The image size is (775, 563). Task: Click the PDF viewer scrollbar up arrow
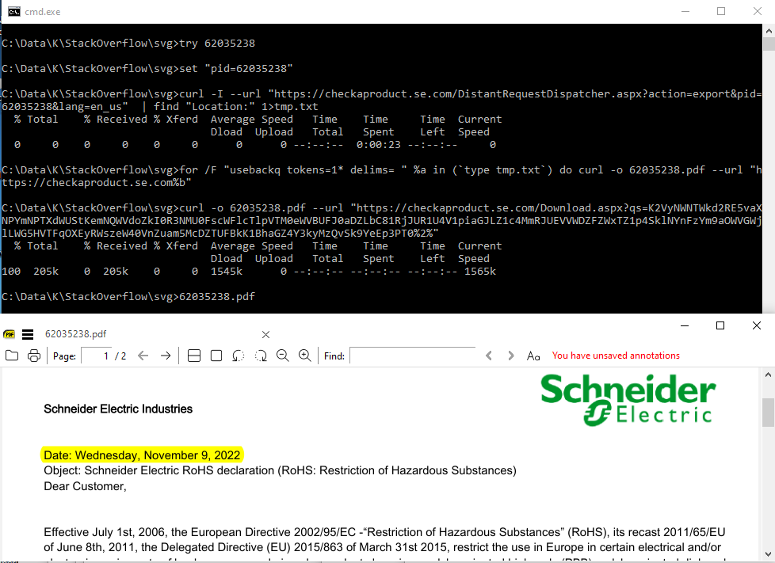coord(768,375)
